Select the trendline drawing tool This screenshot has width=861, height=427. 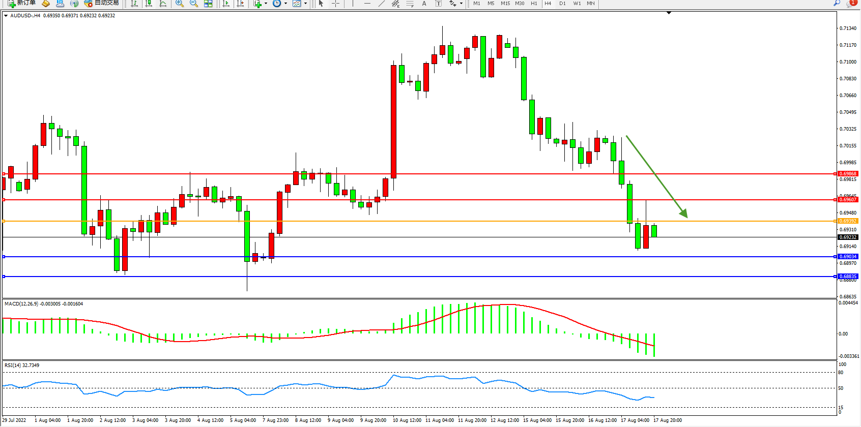[382, 4]
